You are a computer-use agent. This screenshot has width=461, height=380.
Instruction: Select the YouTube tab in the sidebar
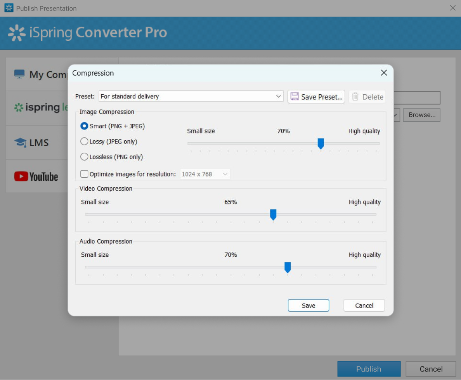click(37, 176)
